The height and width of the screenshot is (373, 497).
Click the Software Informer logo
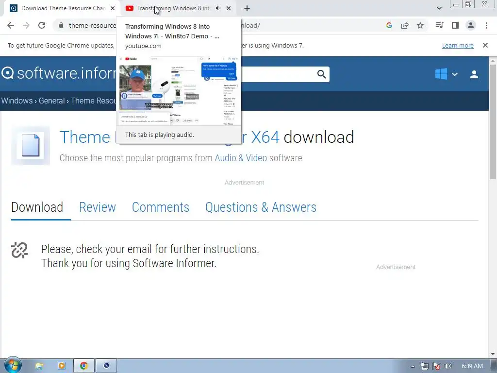click(58, 73)
